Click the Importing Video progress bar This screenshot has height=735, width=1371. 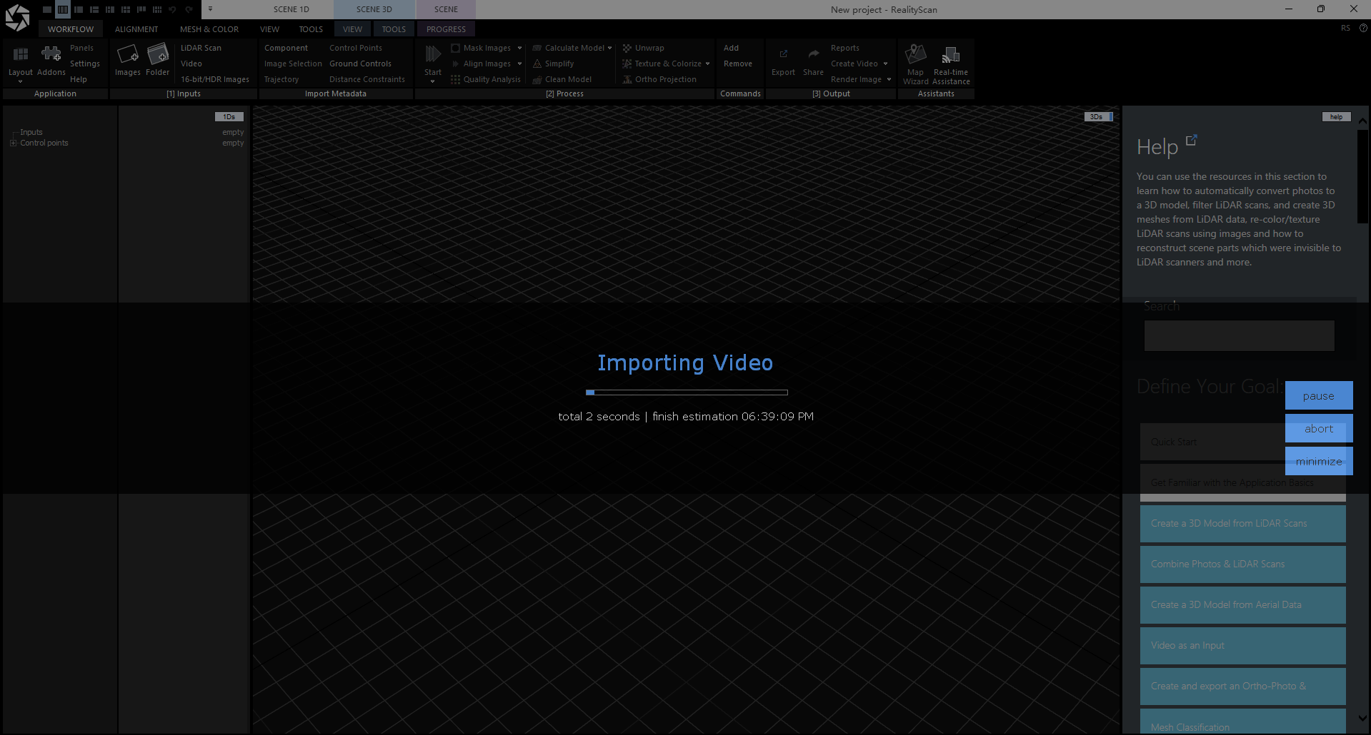click(x=687, y=392)
